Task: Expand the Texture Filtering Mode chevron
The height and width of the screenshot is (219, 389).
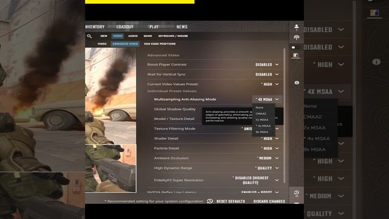Action: [x=277, y=128]
